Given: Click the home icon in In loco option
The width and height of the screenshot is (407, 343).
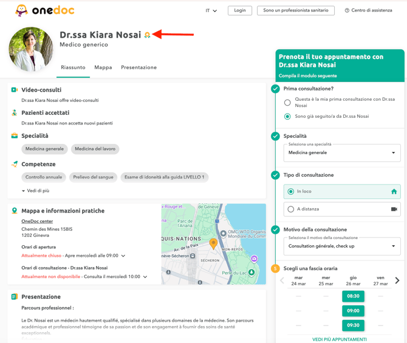Looking at the screenshot, I should pos(394,192).
